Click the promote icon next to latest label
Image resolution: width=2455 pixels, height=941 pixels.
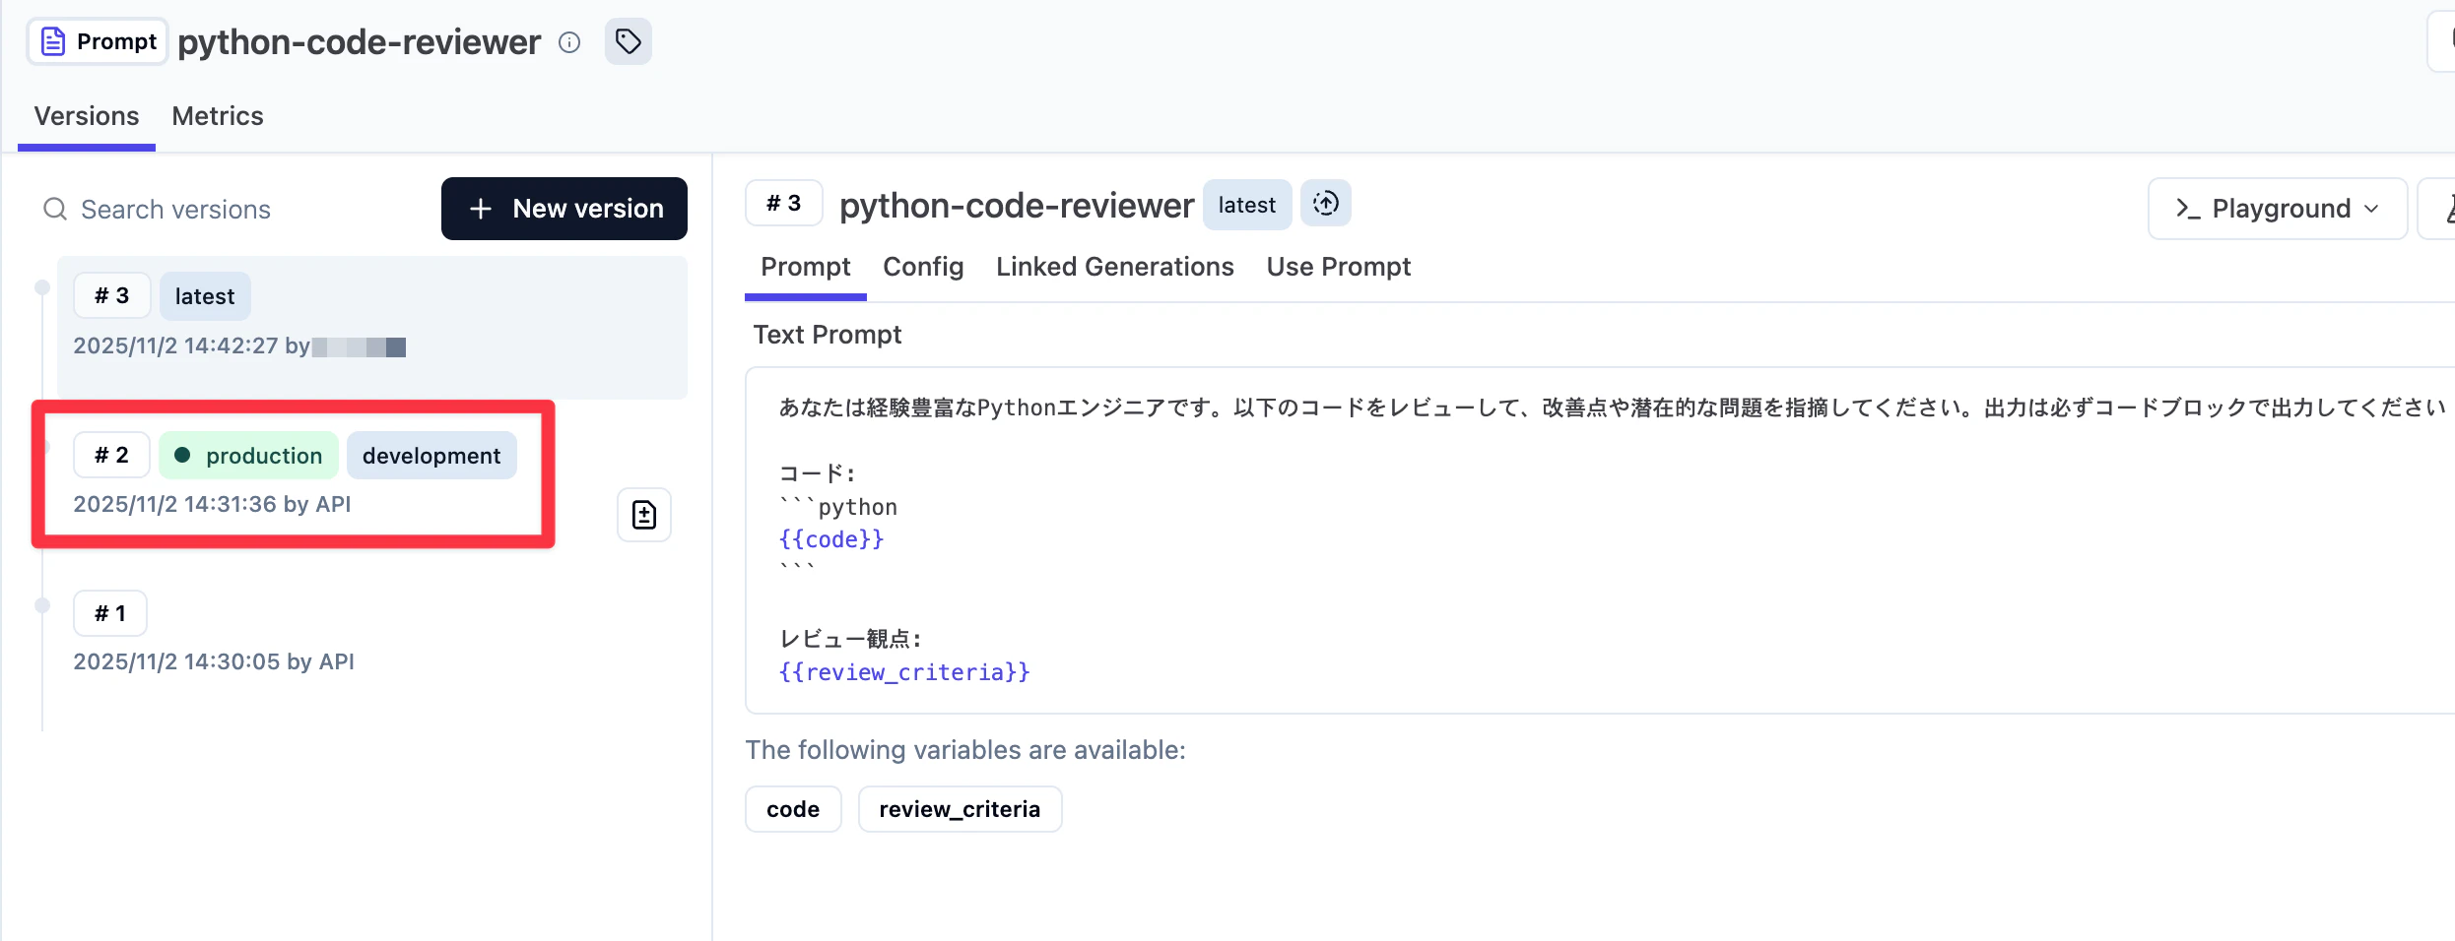click(x=1326, y=204)
